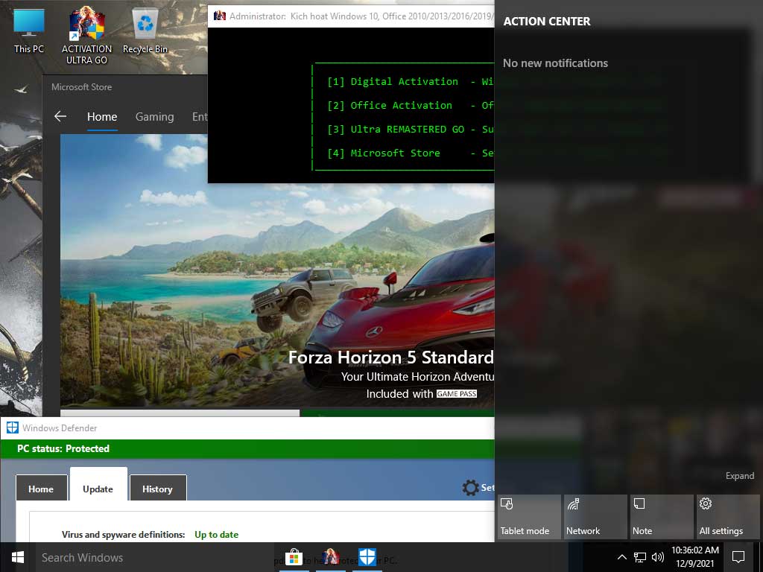Click the Search Windows box
Viewport: 763px width, 572px height.
pos(156,557)
